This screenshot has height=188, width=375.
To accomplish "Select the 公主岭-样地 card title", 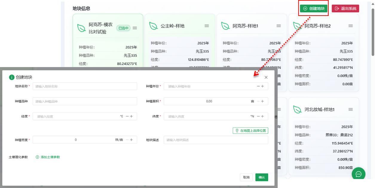I will click(173, 26).
